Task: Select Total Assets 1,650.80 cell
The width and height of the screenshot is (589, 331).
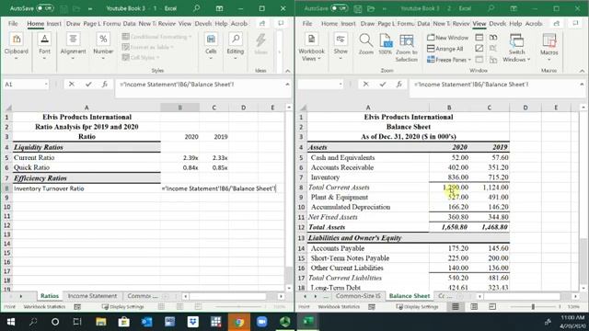Action: pos(449,227)
